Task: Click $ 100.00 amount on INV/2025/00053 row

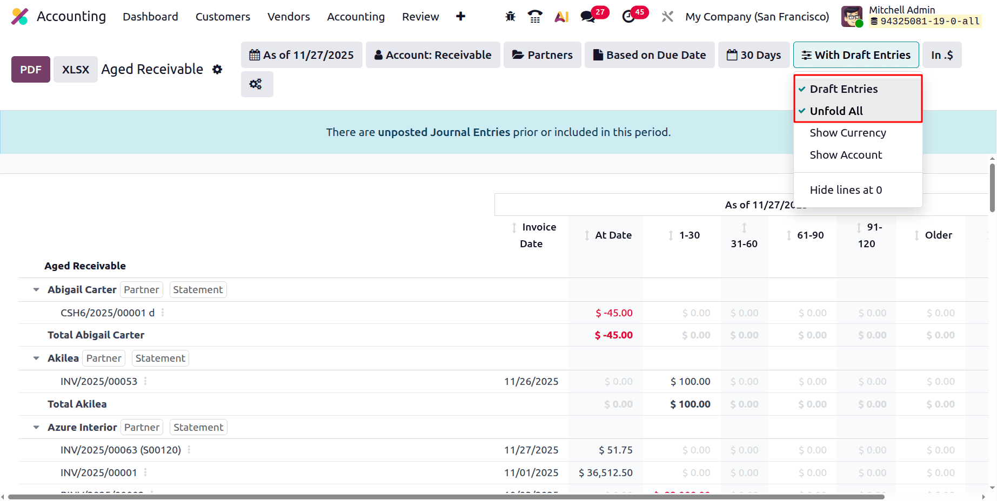Action: [690, 382]
